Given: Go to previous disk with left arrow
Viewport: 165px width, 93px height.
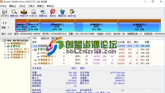Looking at the screenshot, I should tap(3, 23).
